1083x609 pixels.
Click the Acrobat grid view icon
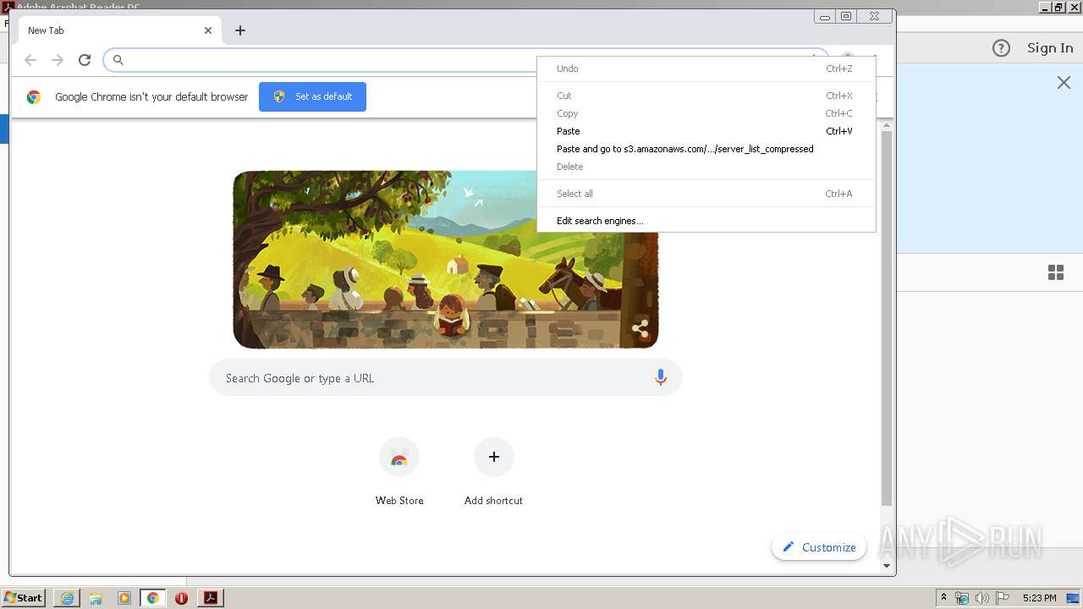coord(1056,272)
